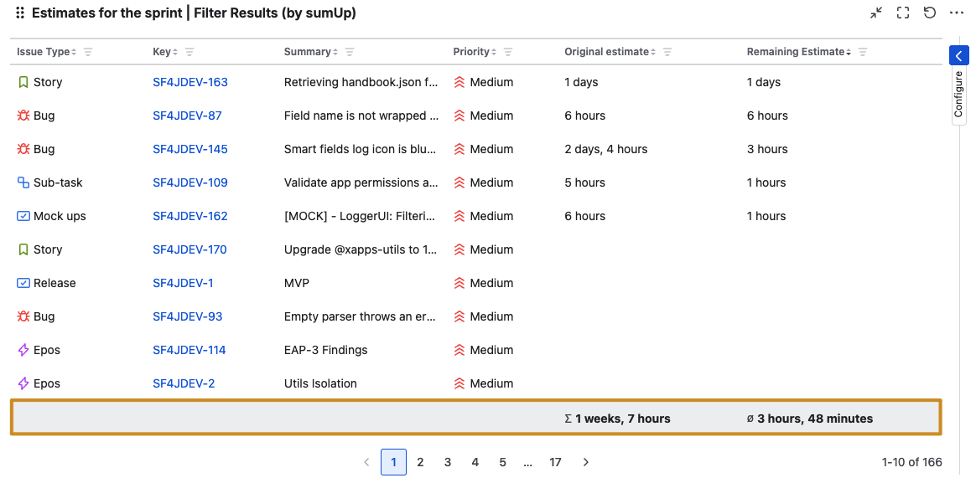Go to page 2 of results

coord(421,462)
